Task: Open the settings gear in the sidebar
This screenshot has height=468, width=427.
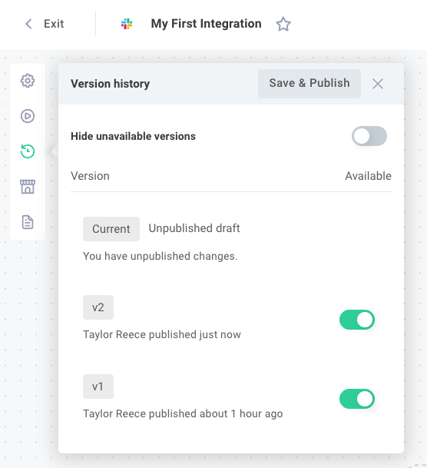Action: 28,81
